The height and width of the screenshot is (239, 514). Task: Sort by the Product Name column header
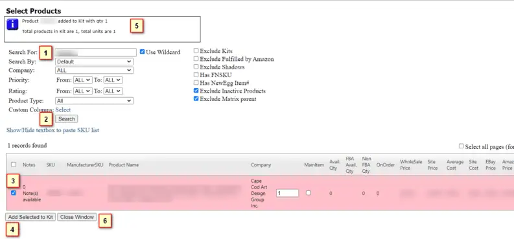[x=124, y=165]
